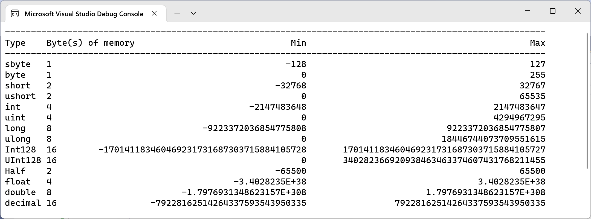591x219 pixels.
Task: Click the vertical scrollbar thumb
Action: pyautogui.click(x=587, y=101)
